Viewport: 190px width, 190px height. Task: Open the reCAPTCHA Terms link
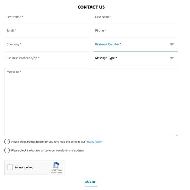(60, 173)
